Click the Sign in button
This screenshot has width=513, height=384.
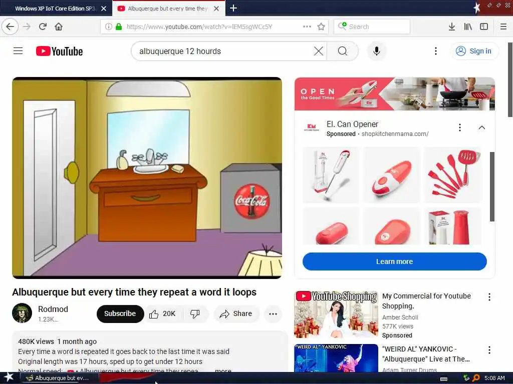(x=474, y=51)
